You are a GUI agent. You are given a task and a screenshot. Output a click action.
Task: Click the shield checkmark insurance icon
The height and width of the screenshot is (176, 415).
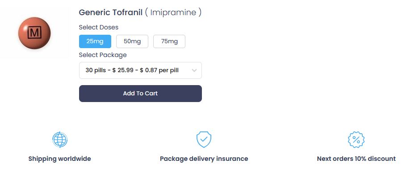click(204, 139)
